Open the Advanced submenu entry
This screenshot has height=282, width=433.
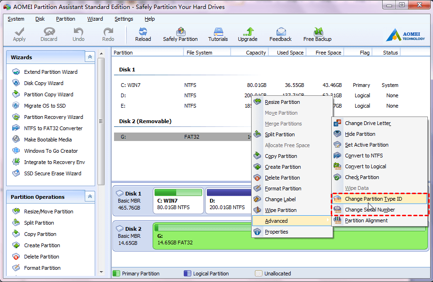pos(276,221)
